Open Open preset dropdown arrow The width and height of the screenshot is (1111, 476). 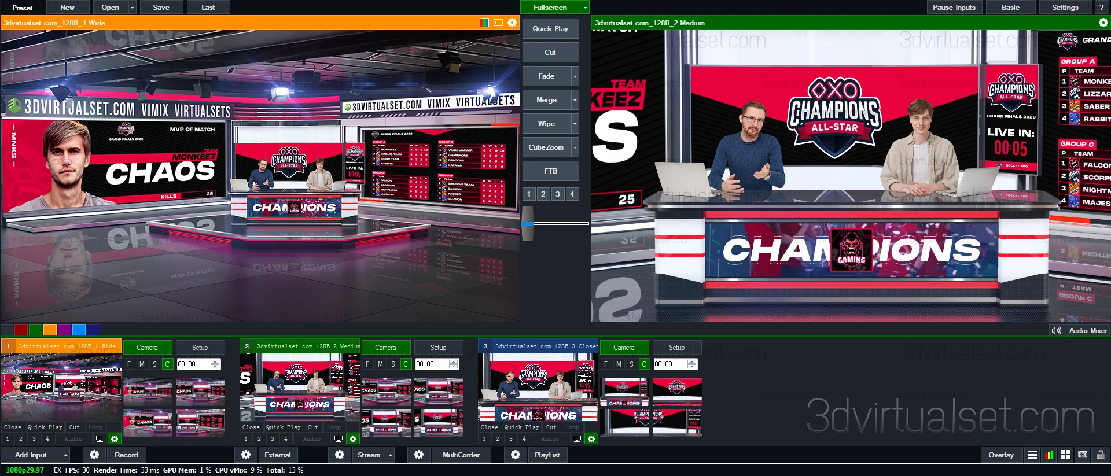pyautogui.click(x=133, y=8)
